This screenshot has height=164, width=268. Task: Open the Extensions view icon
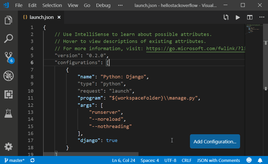(9, 95)
